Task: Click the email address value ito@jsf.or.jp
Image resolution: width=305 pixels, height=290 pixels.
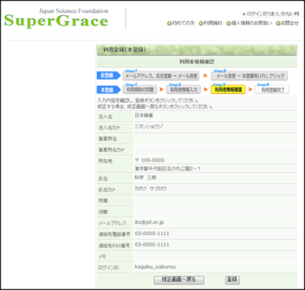Action: pyautogui.click(x=149, y=222)
